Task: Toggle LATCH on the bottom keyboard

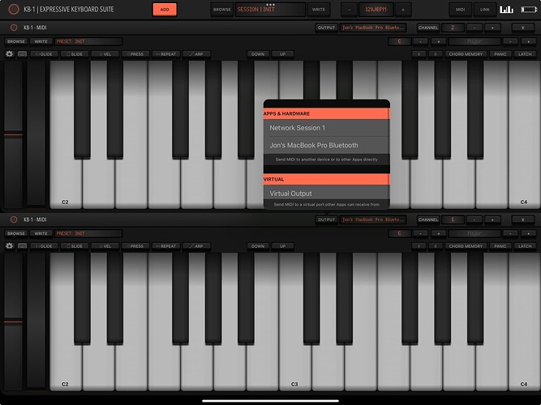Action: (524, 245)
